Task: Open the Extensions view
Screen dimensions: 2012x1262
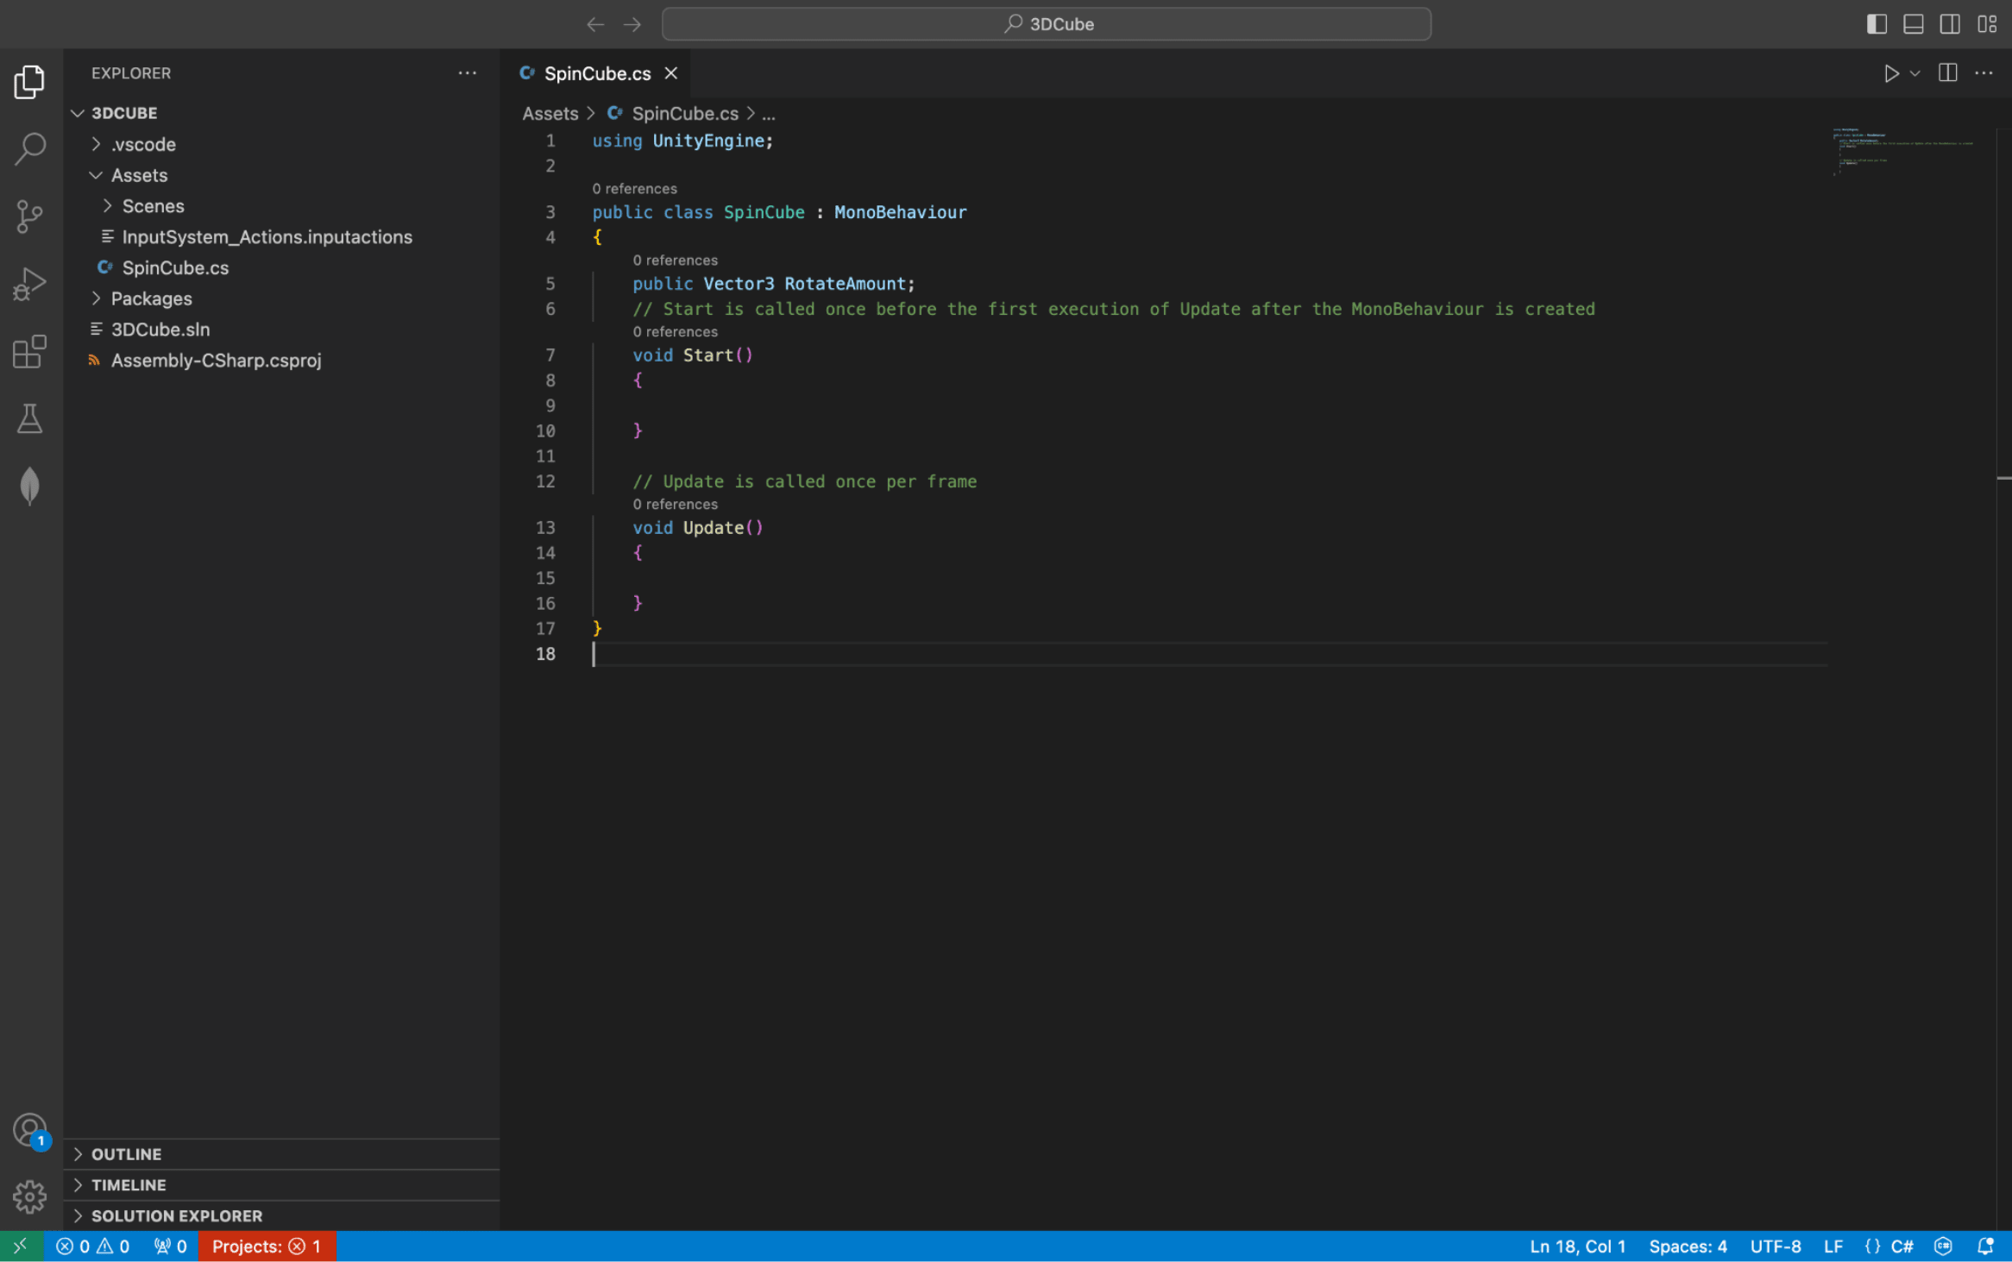Action: pos(30,351)
